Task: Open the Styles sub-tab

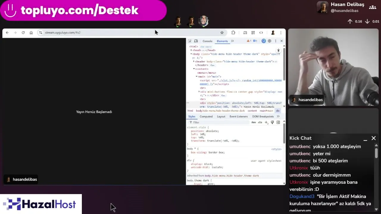Action: [x=192, y=117]
